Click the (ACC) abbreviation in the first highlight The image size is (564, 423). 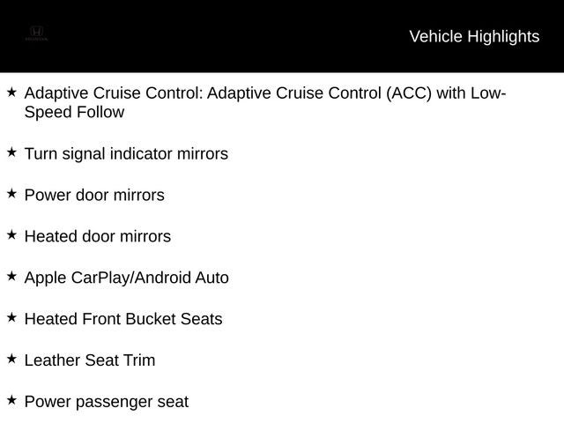(409, 93)
